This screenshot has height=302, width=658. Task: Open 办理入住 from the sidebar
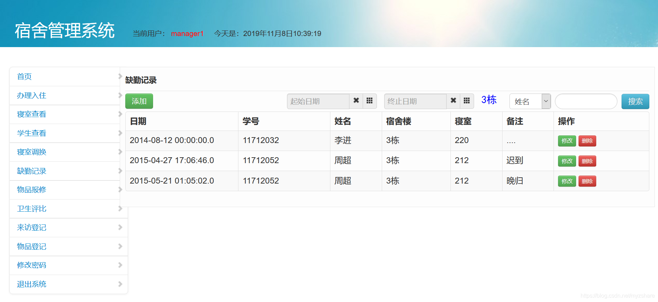32,95
